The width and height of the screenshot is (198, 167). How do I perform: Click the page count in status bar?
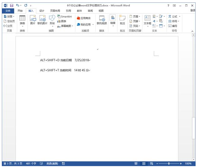13,163
